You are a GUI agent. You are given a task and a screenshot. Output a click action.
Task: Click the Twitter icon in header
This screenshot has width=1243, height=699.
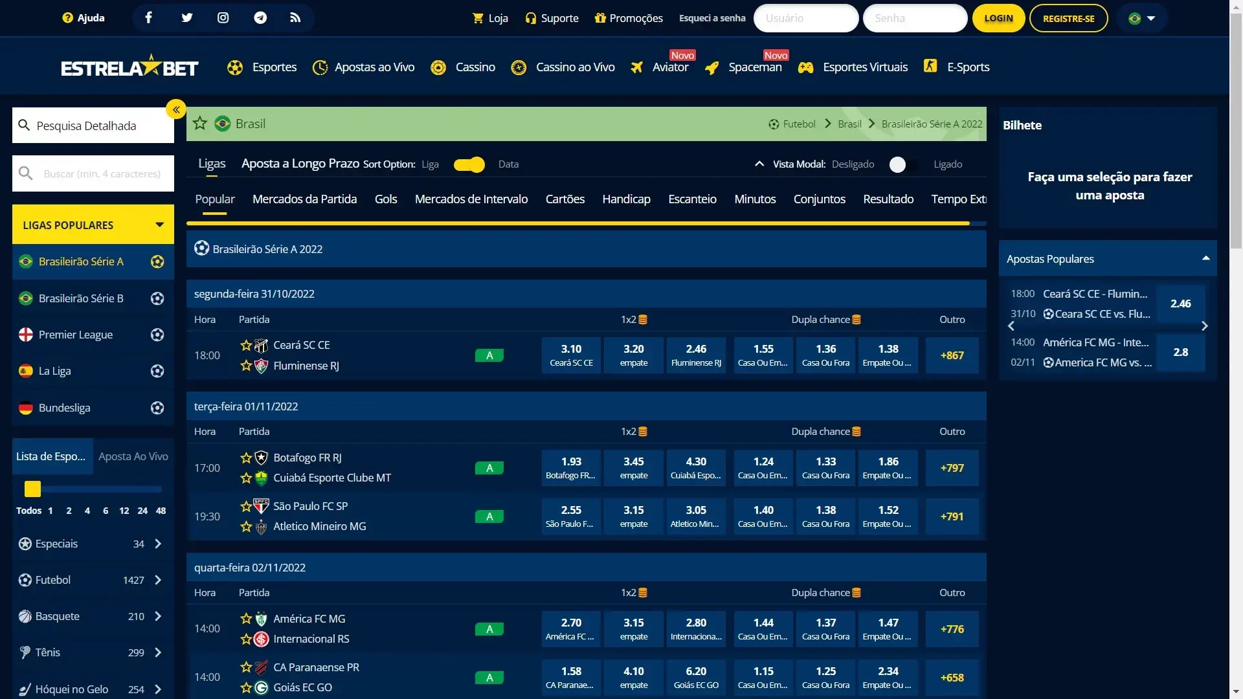pos(186,18)
